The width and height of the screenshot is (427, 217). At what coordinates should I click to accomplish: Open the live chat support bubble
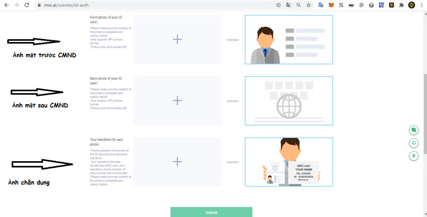tap(414, 130)
